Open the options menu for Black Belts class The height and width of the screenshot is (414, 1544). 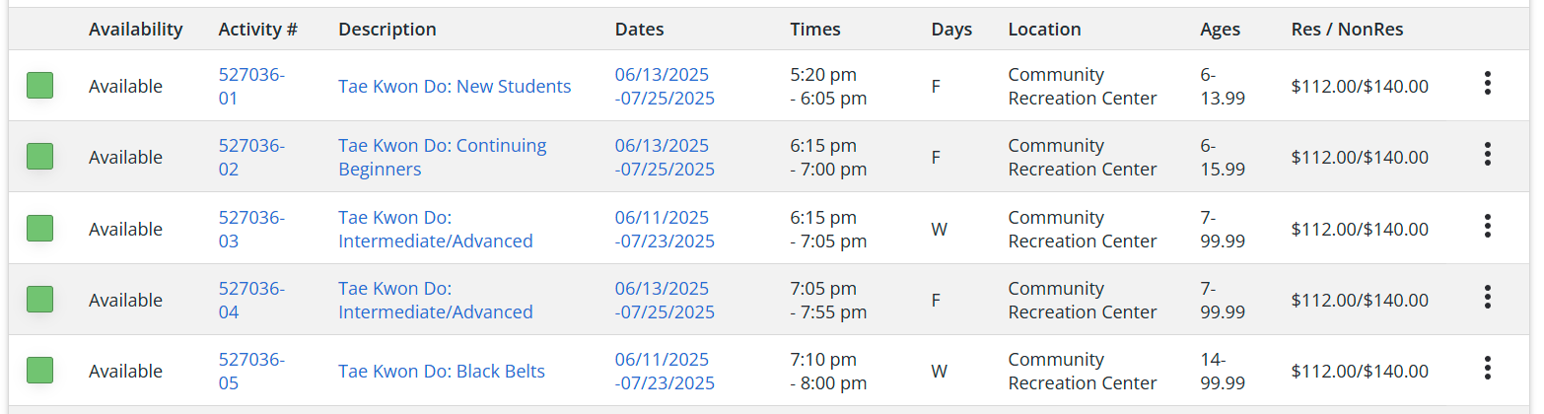click(x=1487, y=369)
